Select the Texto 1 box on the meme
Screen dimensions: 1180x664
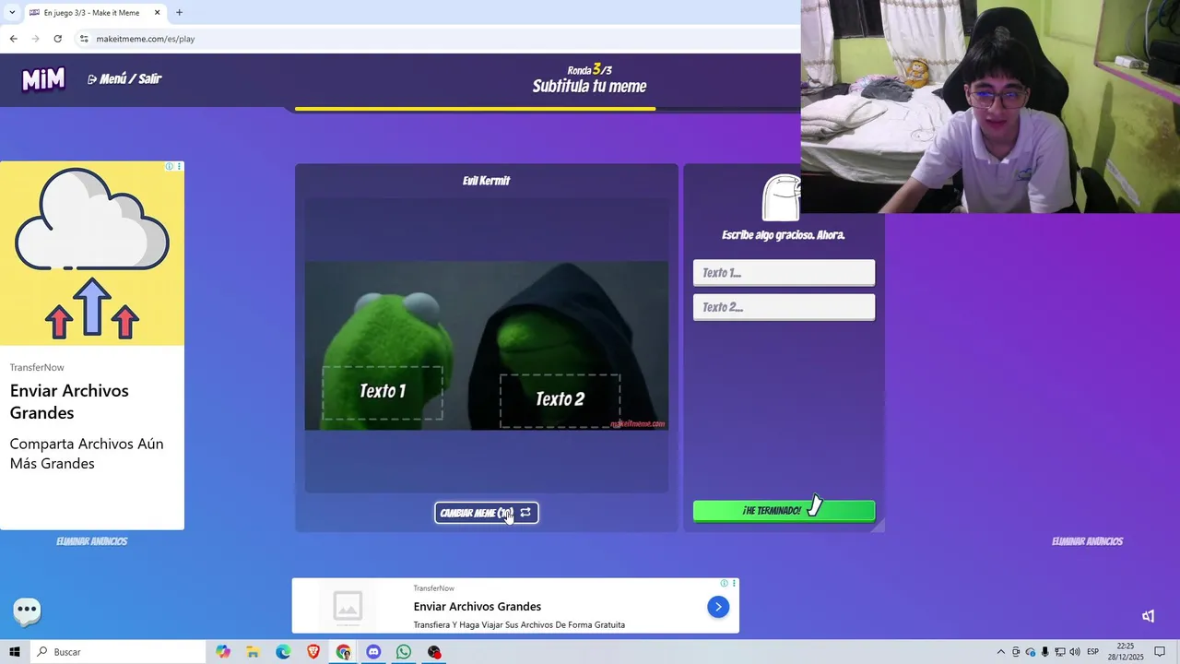[x=383, y=392]
